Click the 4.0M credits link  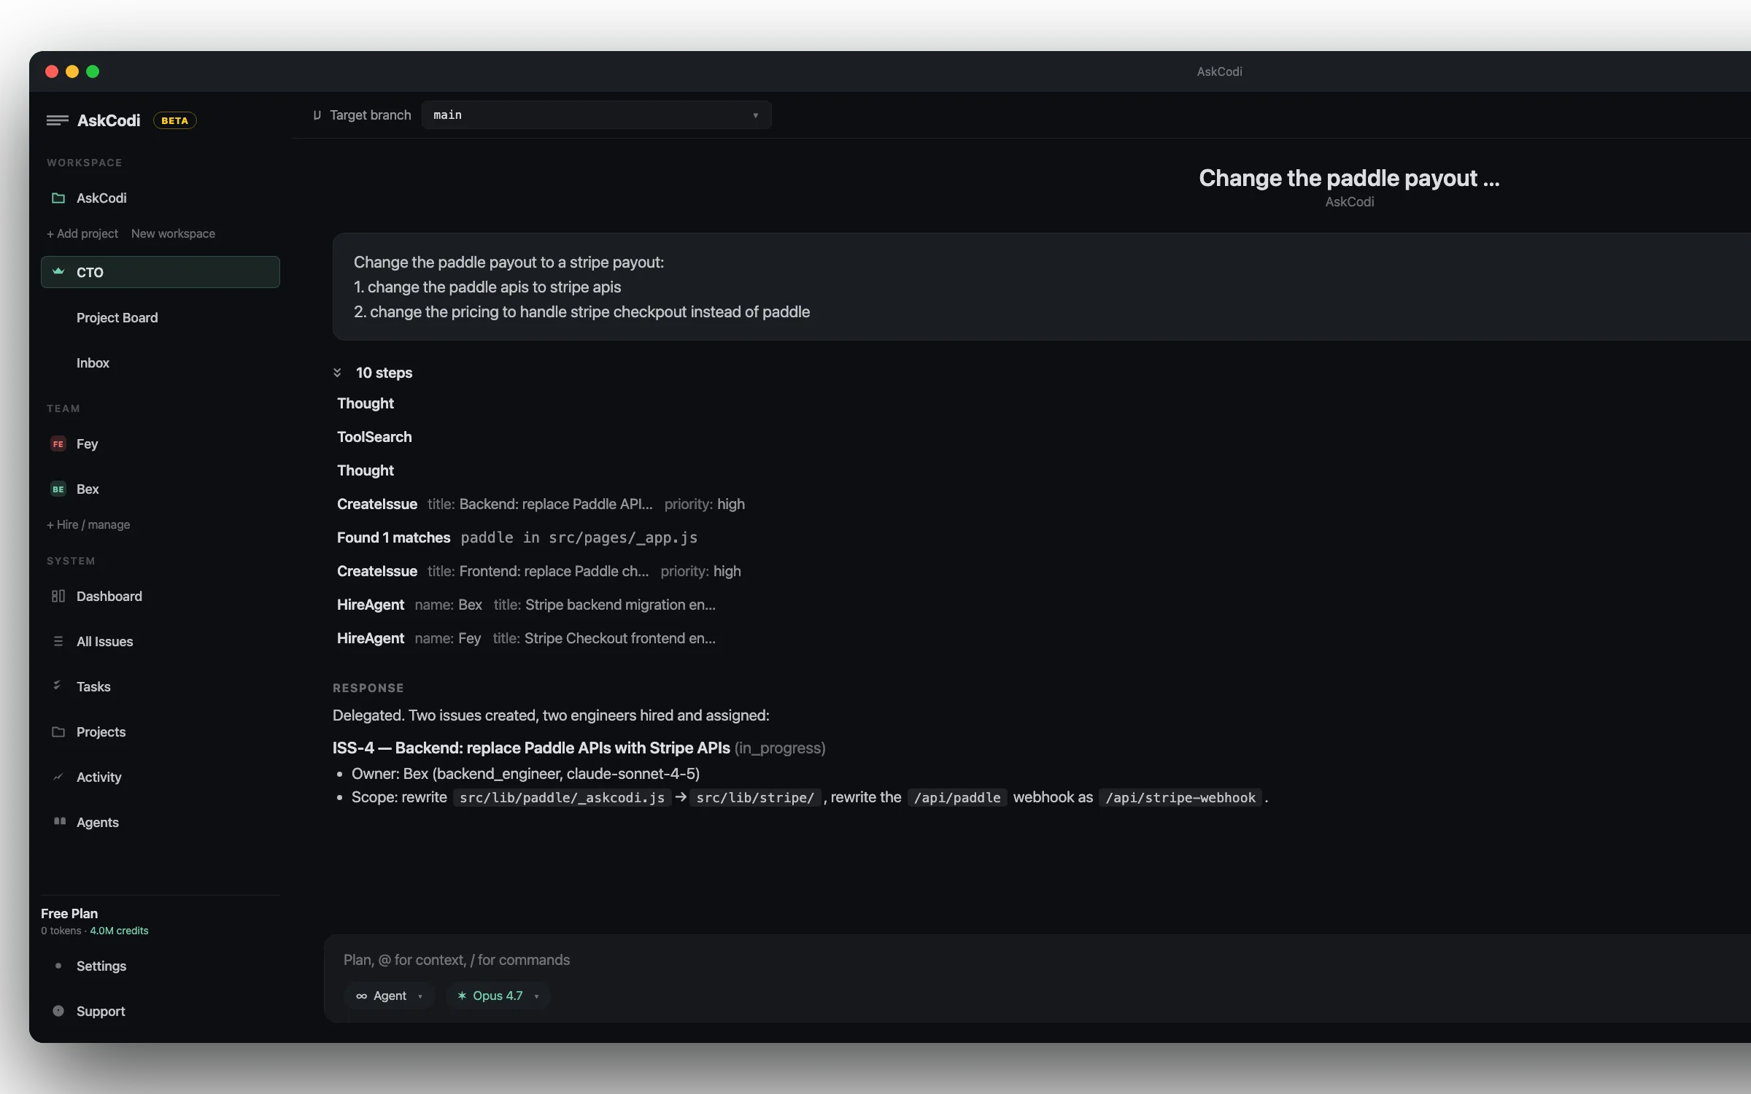click(119, 931)
